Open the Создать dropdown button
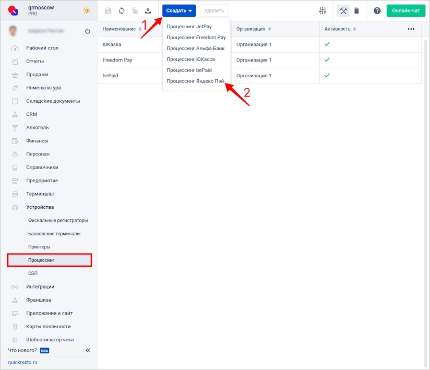The image size is (430, 370). [x=179, y=11]
